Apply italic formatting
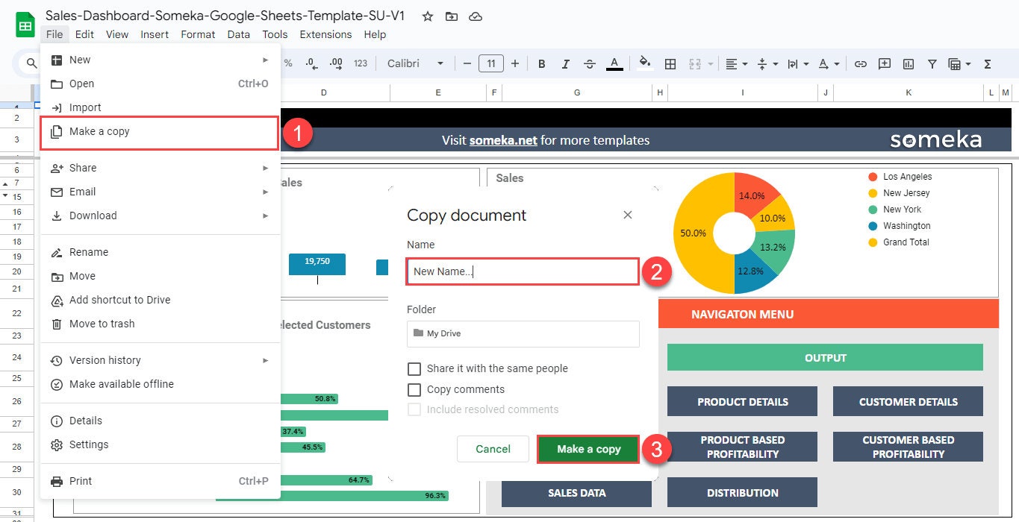Viewport: 1019px width, 522px height. click(x=565, y=63)
